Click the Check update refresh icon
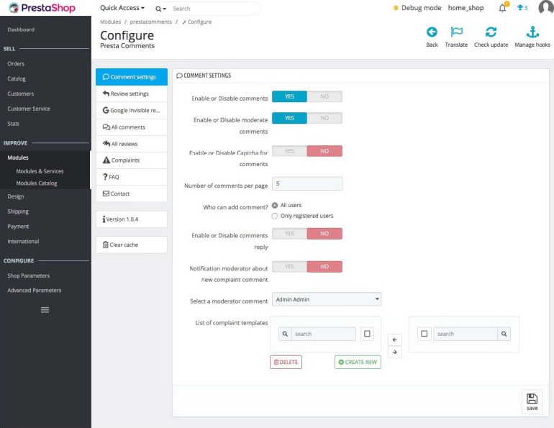Image resolution: width=554 pixels, height=428 pixels. (491, 32)
